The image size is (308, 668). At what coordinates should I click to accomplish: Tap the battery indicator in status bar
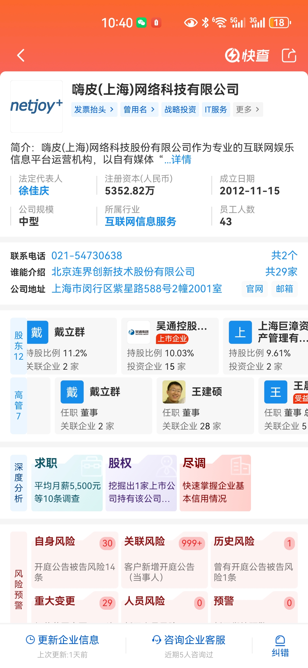click(280, 23)
